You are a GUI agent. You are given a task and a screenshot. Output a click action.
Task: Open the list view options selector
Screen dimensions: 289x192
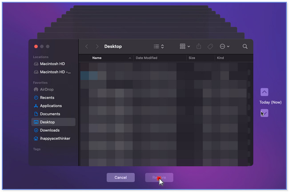[159, 46]
